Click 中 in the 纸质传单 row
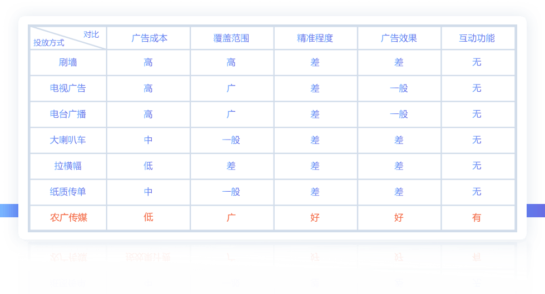This screenshot has width=545, height=294. point(148,192)
